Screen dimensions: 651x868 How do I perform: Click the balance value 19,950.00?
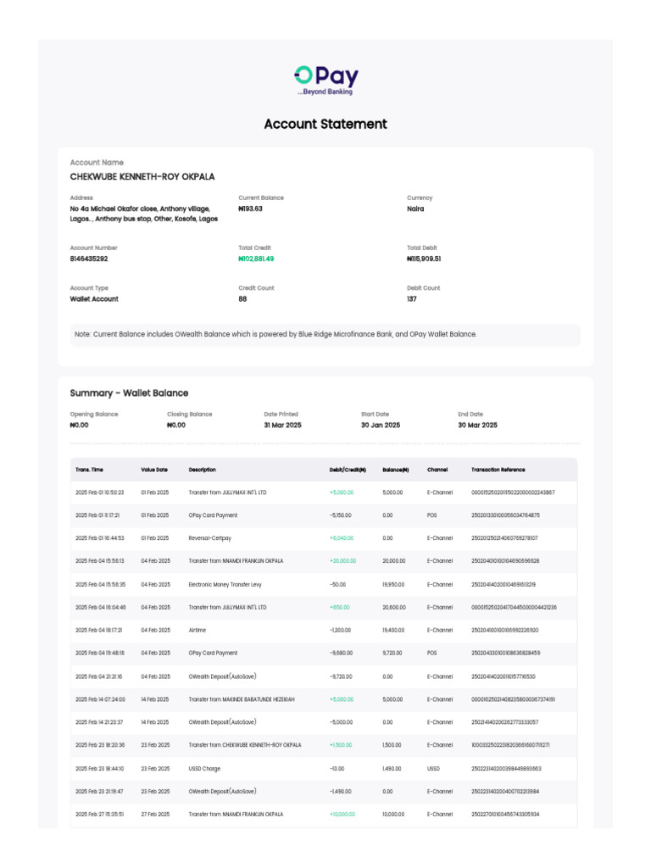click(393, 585)
